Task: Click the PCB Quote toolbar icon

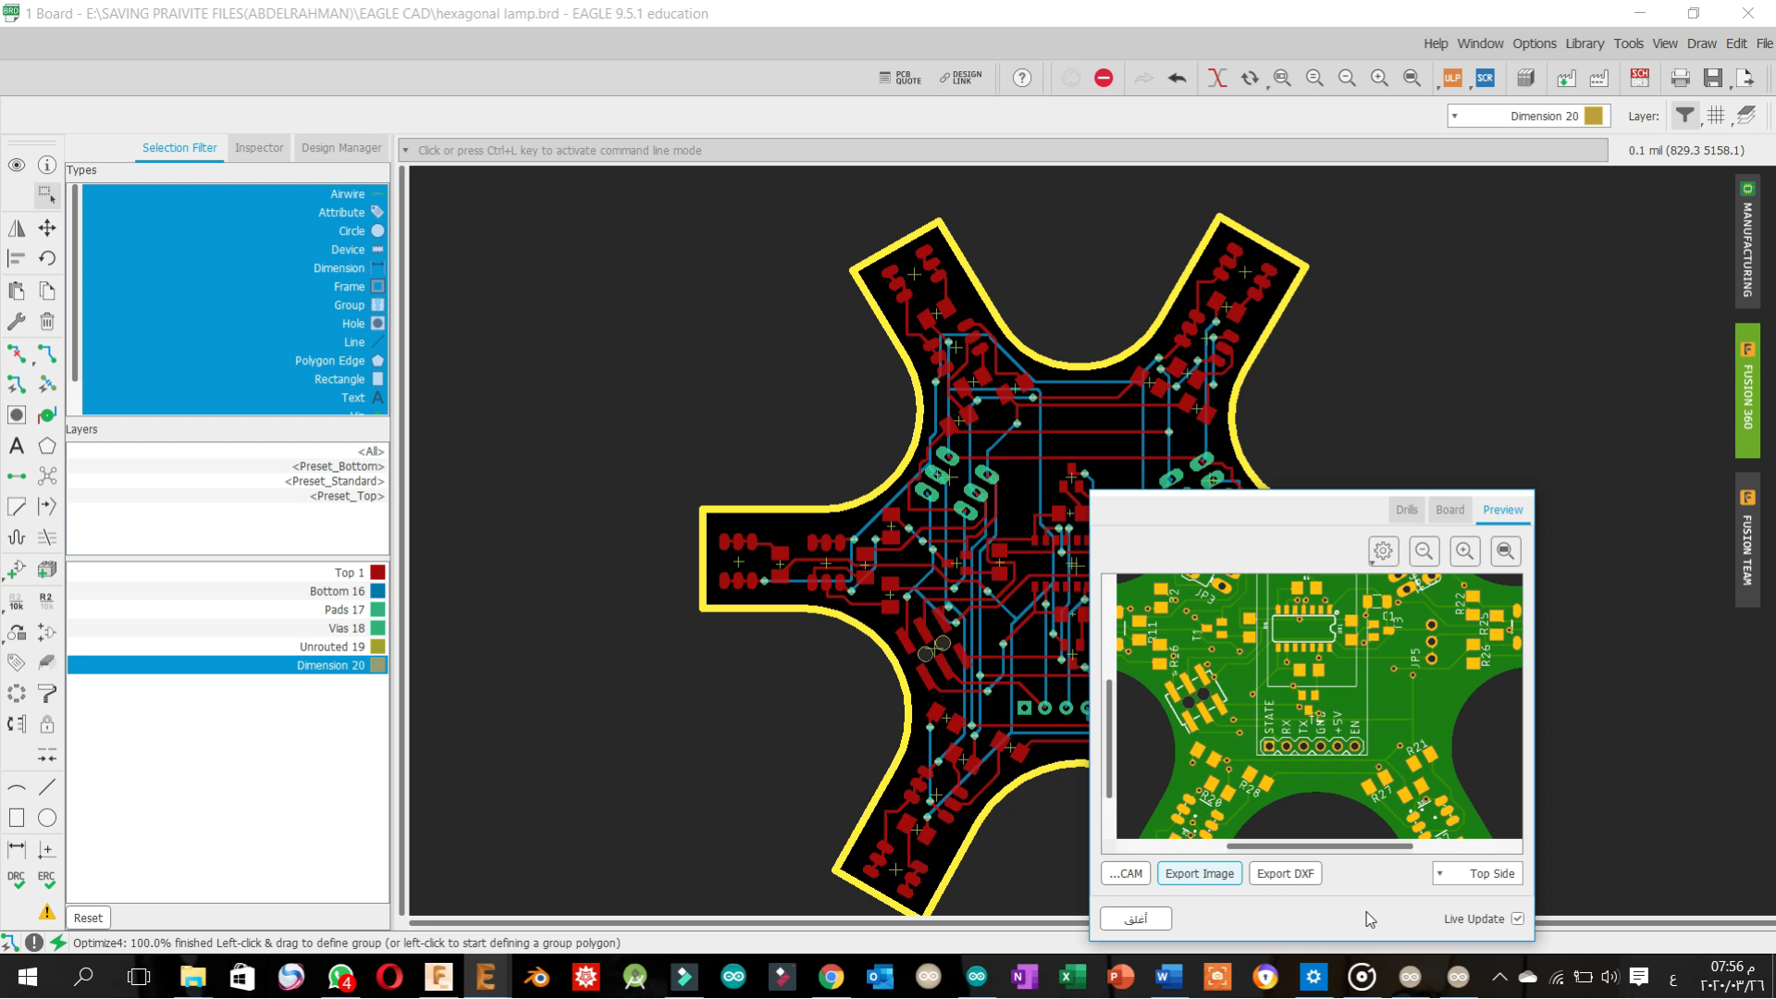Action: click(x=900, y=78)
